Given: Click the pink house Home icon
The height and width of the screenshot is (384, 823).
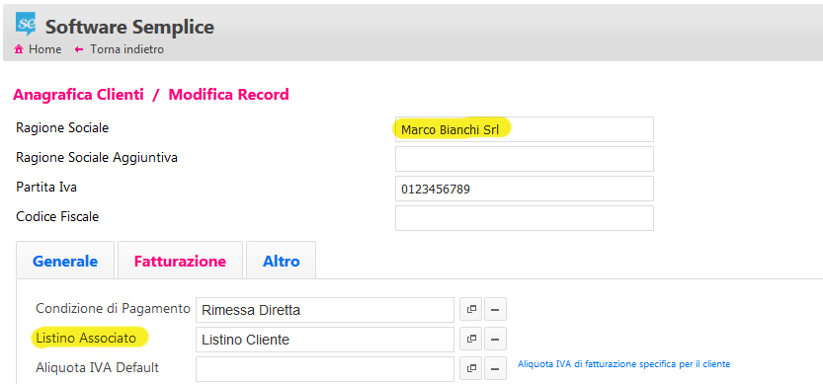Looking at the screenshot, I should pyautogui.click(x=19, y=49).
